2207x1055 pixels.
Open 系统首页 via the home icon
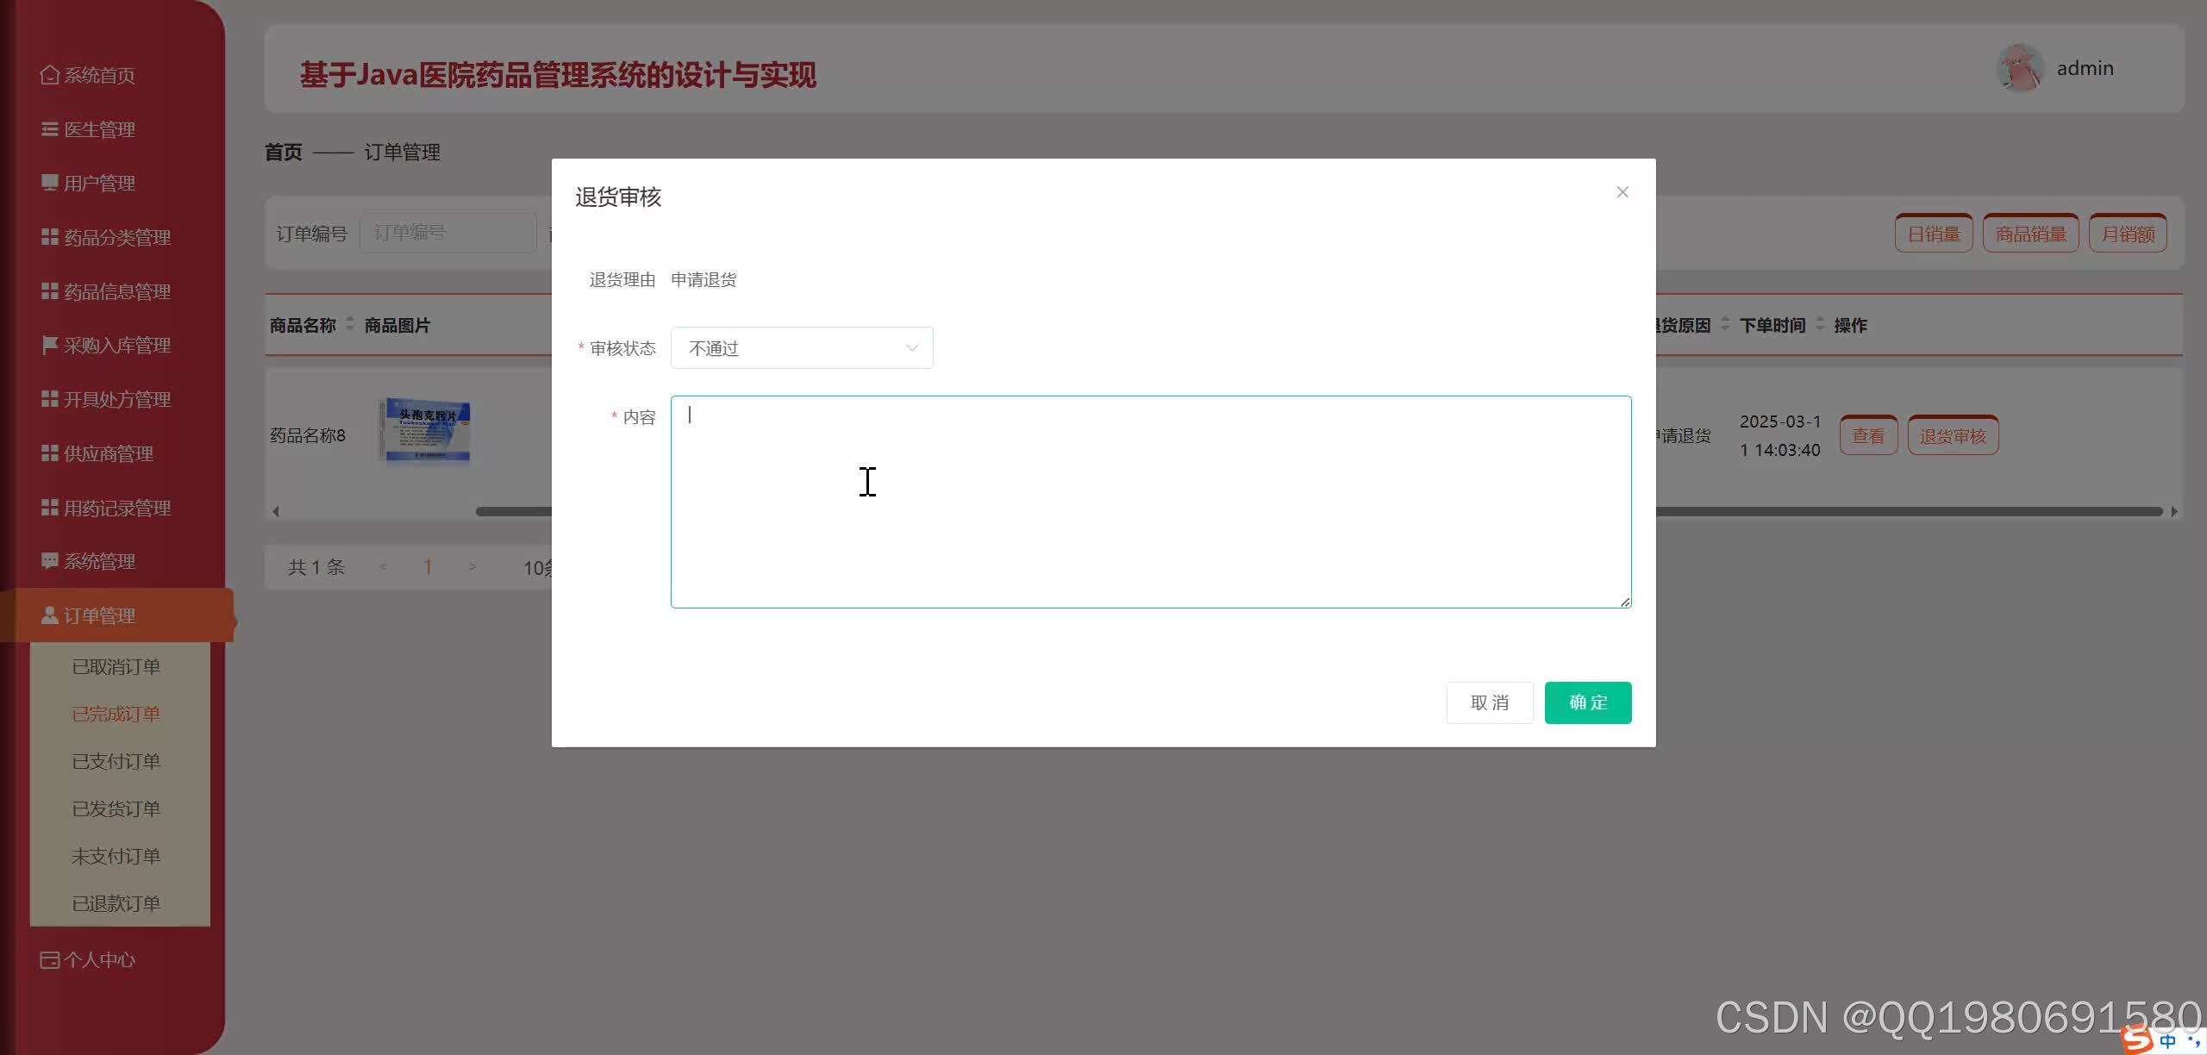click(x=49, y=75)
